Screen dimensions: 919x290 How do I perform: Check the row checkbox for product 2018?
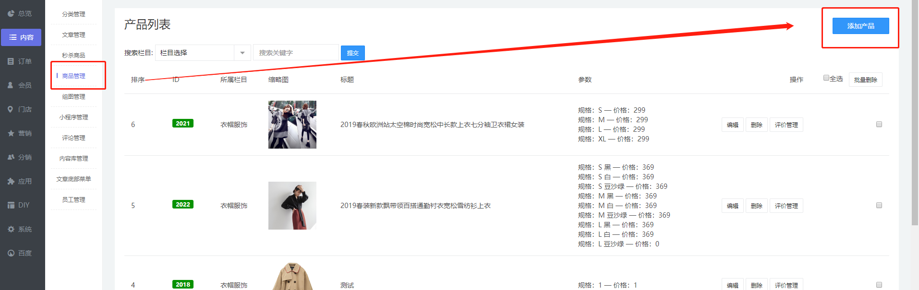pyautogui.click(x=879, y=285)
